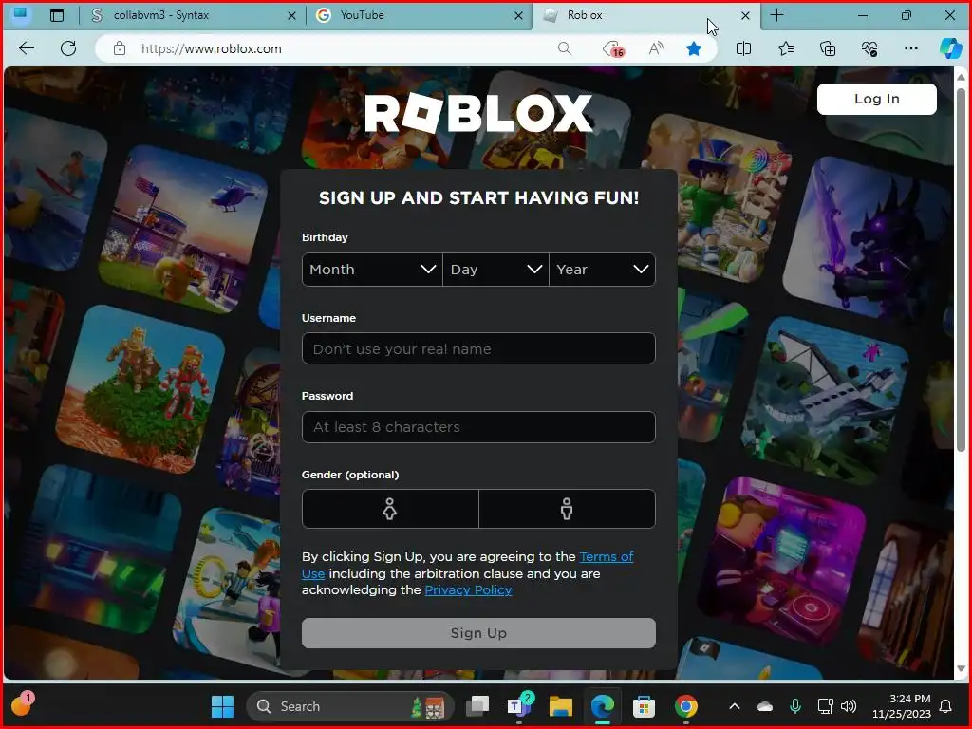Image resolution: width=972 pixels, height=729 pixels.
Task: Open Browser essentials heart icon
Action: pos(869,48)
